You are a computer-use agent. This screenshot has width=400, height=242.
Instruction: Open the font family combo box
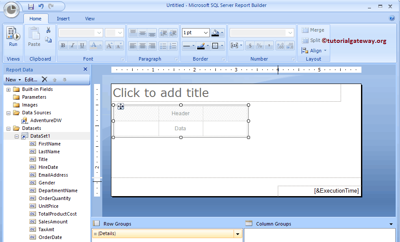(x=81, y=32)
